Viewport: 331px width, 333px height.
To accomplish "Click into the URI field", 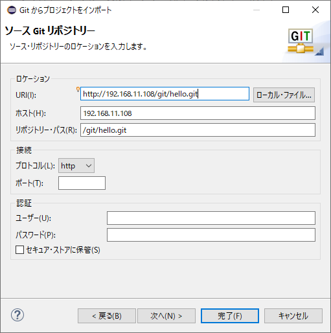I will click(165, 94).
